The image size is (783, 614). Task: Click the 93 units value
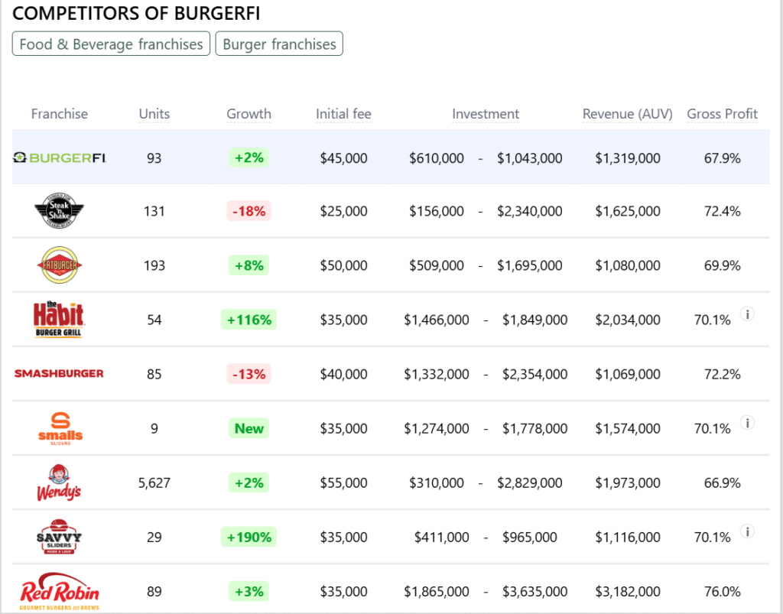(154, 158)
